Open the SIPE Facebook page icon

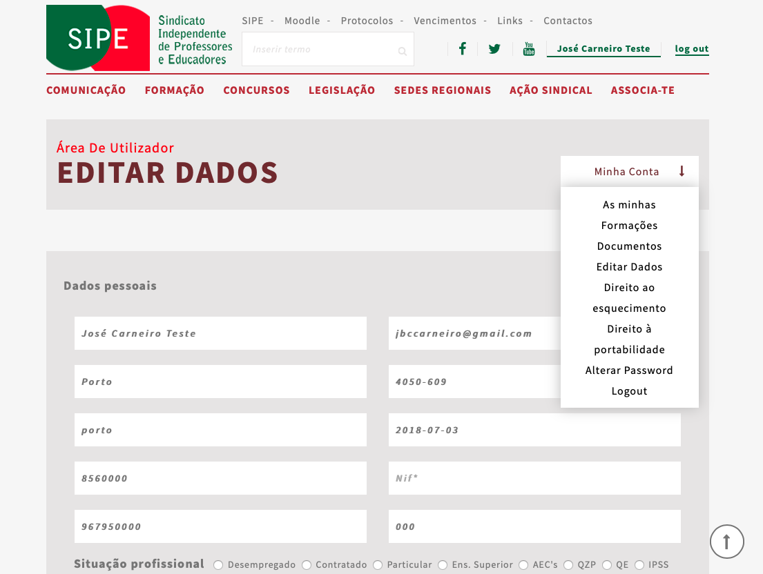462,48
